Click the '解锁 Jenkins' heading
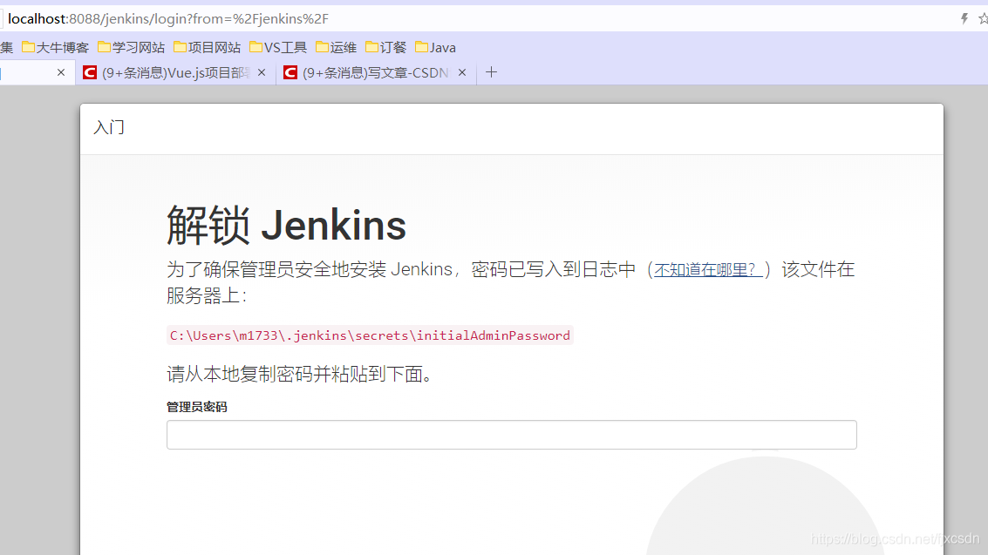Viewport: 988px width, 555px height. [286, 226]
